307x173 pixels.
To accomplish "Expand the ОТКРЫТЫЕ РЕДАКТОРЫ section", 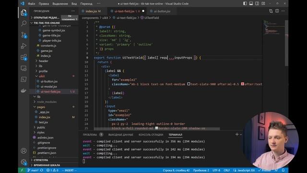I will coord(46,18).
